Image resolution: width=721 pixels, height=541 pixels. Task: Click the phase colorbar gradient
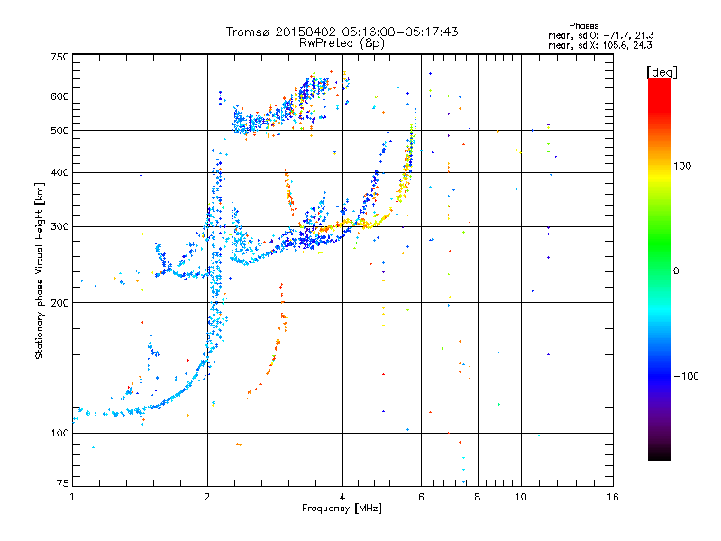(x=660, y=270)
